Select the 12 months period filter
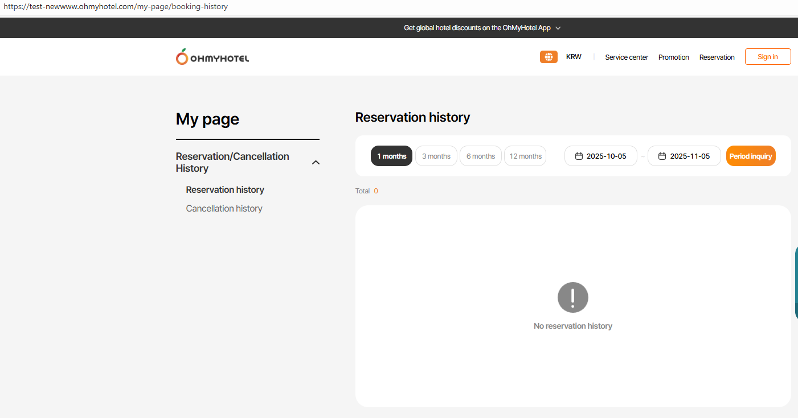 (525, 156)
